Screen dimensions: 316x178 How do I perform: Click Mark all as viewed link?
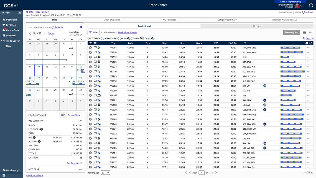click(127, 32)
